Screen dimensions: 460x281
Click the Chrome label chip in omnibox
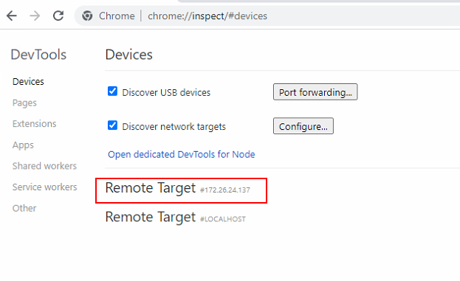click(x=117, y=15)
